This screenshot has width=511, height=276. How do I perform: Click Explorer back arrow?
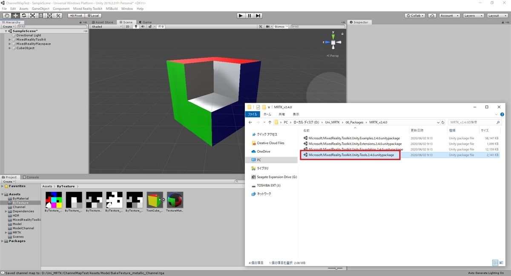pyautogui.click(x=250, y=122)
